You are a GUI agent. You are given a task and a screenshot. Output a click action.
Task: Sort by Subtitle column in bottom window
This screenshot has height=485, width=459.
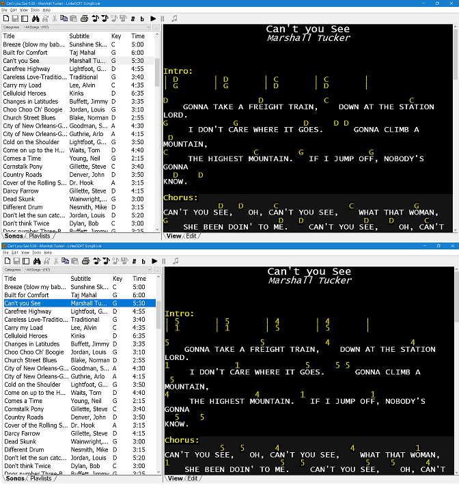tap(90, 279)
